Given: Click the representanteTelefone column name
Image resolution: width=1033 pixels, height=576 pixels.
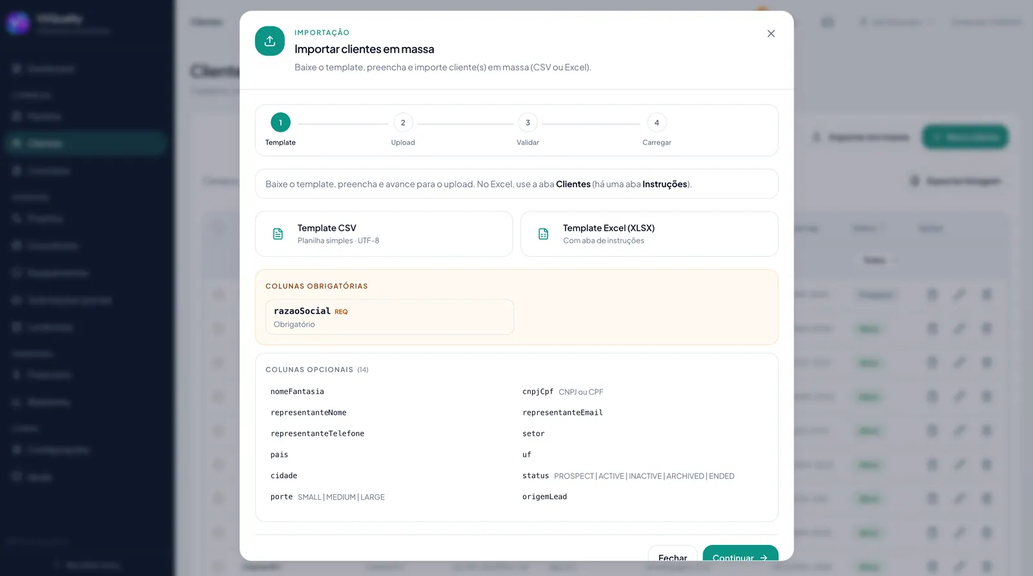Looking at the screenshot, I should [318, 434].
